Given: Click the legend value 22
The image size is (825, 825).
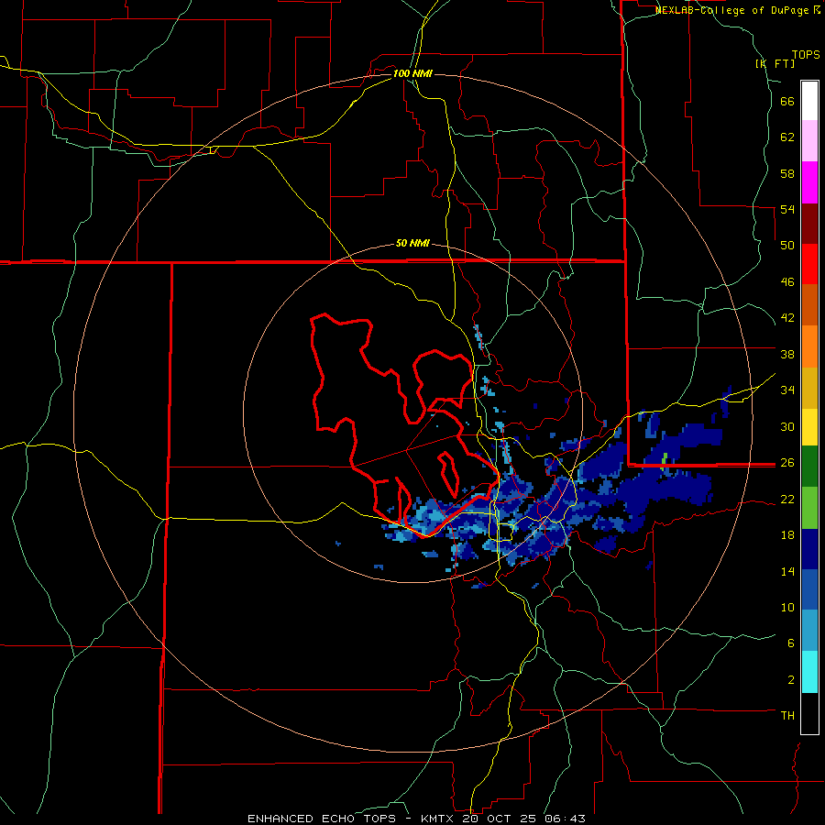Looking at the screenshot, I should [787, 499].
